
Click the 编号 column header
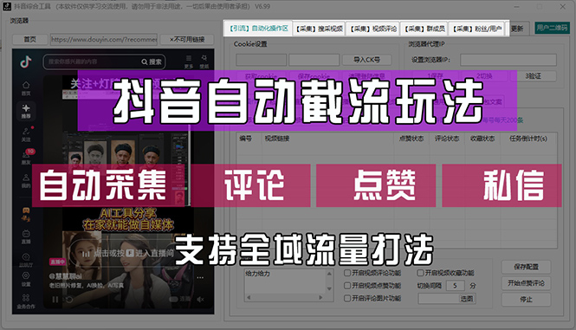pyautogui.click(x=245, y=139)
